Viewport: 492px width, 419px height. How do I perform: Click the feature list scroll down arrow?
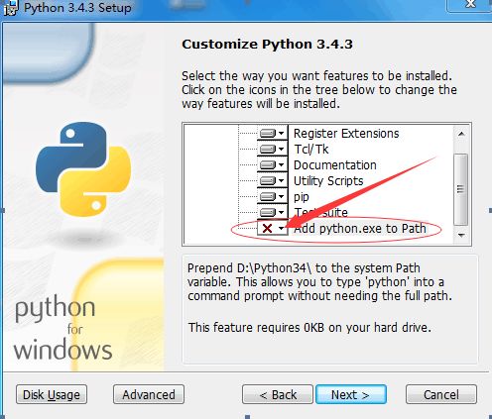(461, 235)
